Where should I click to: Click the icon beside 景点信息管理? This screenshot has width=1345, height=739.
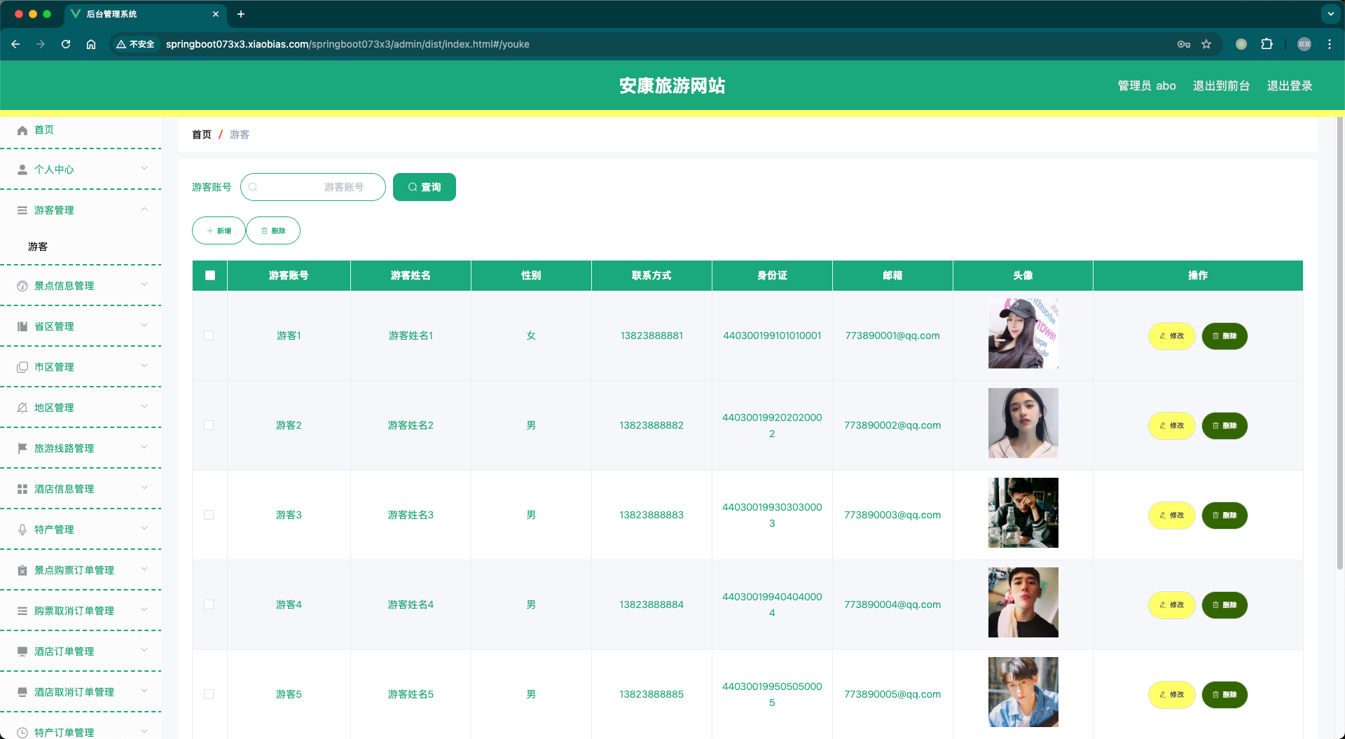coord(22,286)
